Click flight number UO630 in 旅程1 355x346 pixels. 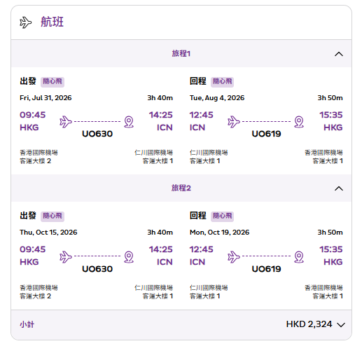(x=97, y=134)
